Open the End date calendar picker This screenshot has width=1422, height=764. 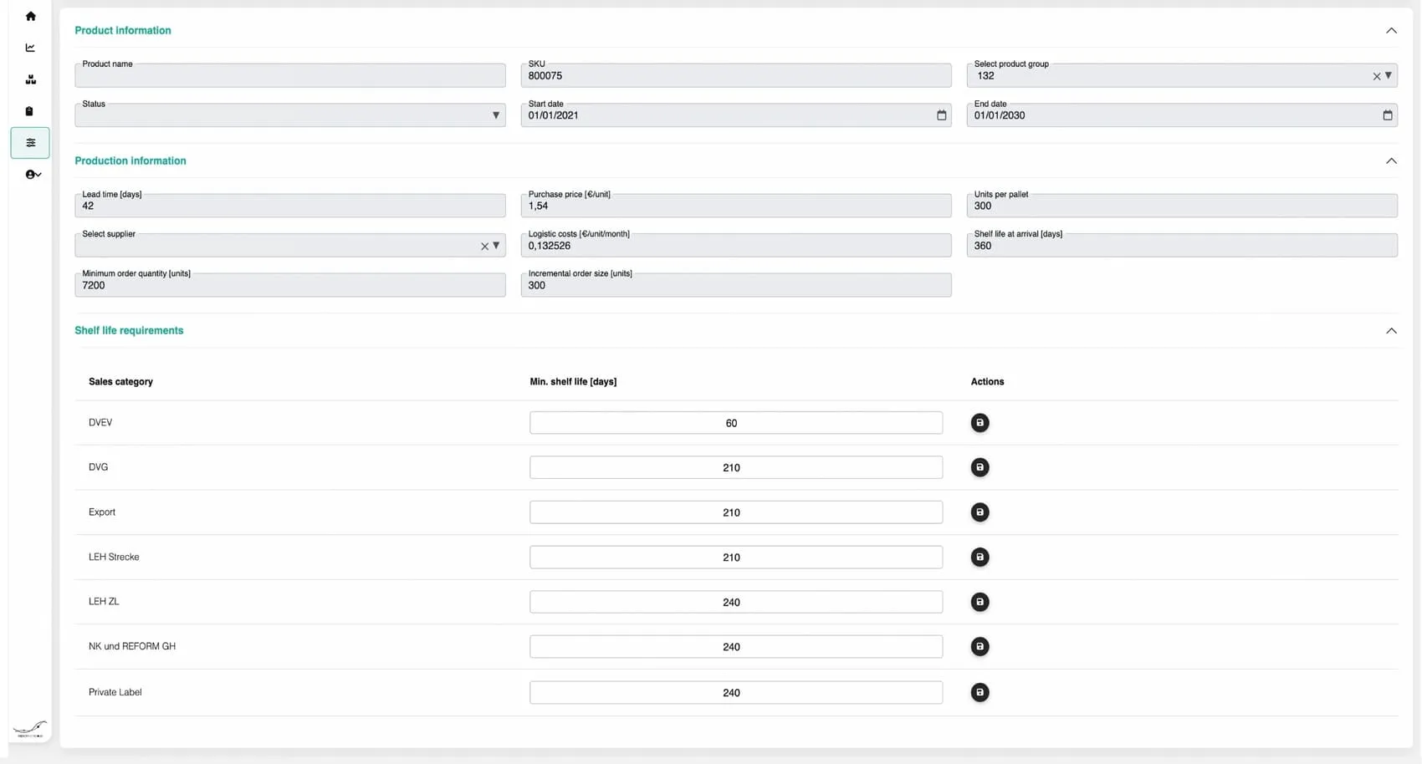[1387, 115]
